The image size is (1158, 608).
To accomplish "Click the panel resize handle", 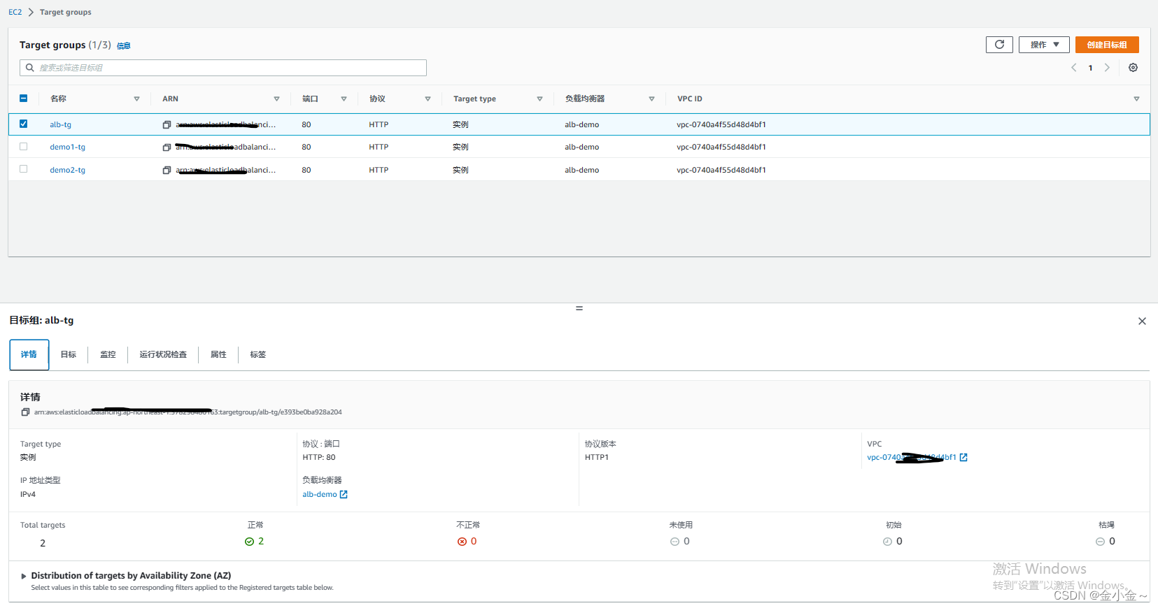I will pos(579,308).
